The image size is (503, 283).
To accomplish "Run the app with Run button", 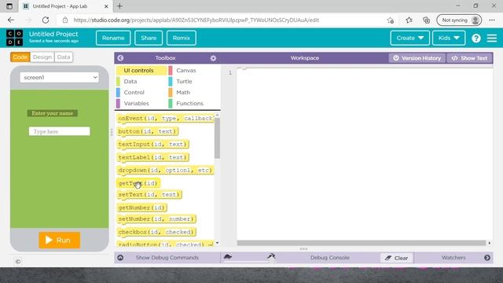I will (60, 240).
